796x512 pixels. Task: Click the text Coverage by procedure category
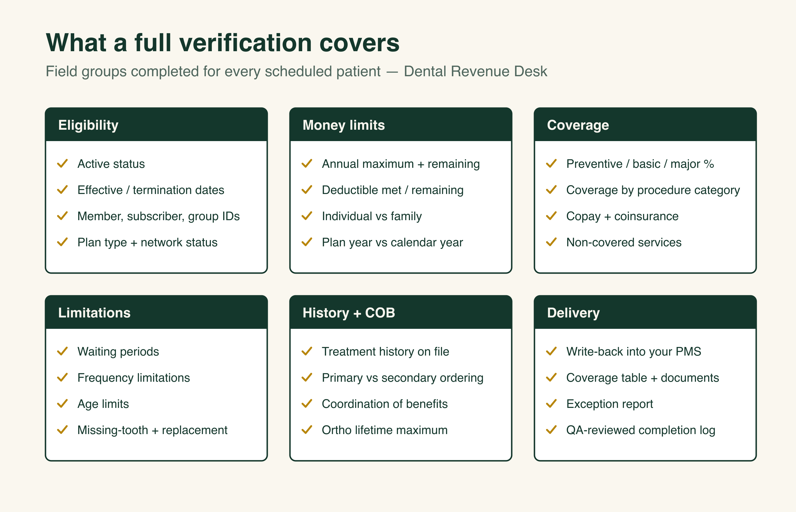(x=653, y=190)
